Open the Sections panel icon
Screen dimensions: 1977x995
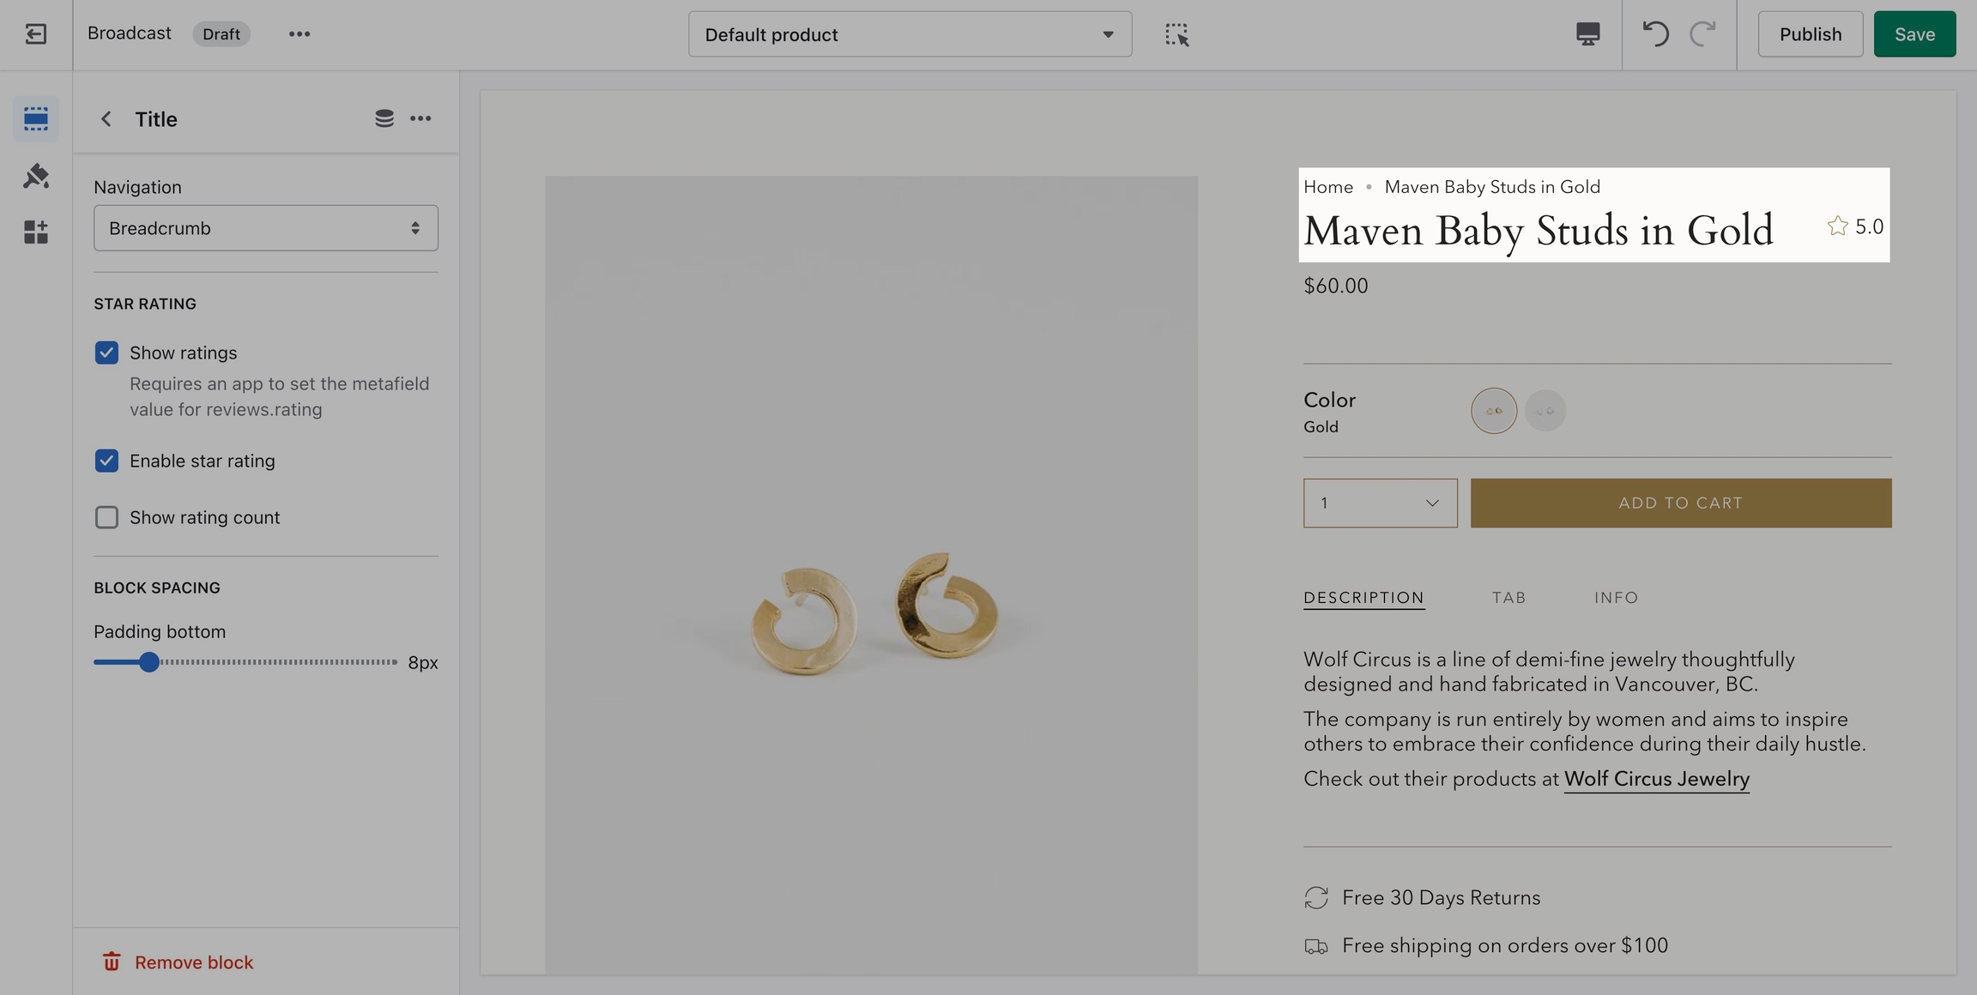pyautogui.click(x=35, y=118)
